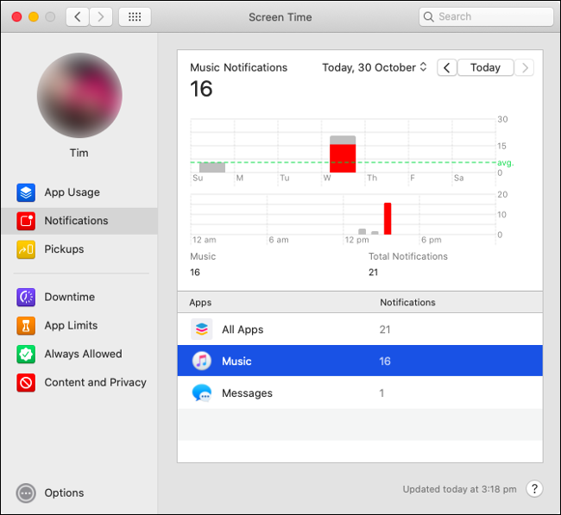Click the 12 pm axis label
561x515 pixels.
[x=356, y=240]
